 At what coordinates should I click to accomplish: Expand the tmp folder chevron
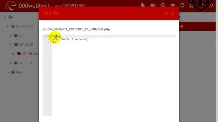pos(8,72)
